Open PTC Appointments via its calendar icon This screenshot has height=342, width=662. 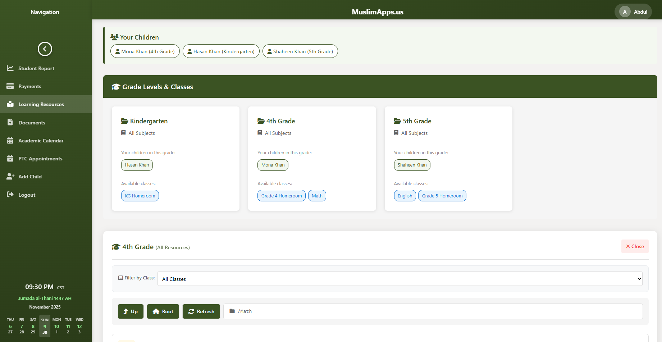click(10, 159)
